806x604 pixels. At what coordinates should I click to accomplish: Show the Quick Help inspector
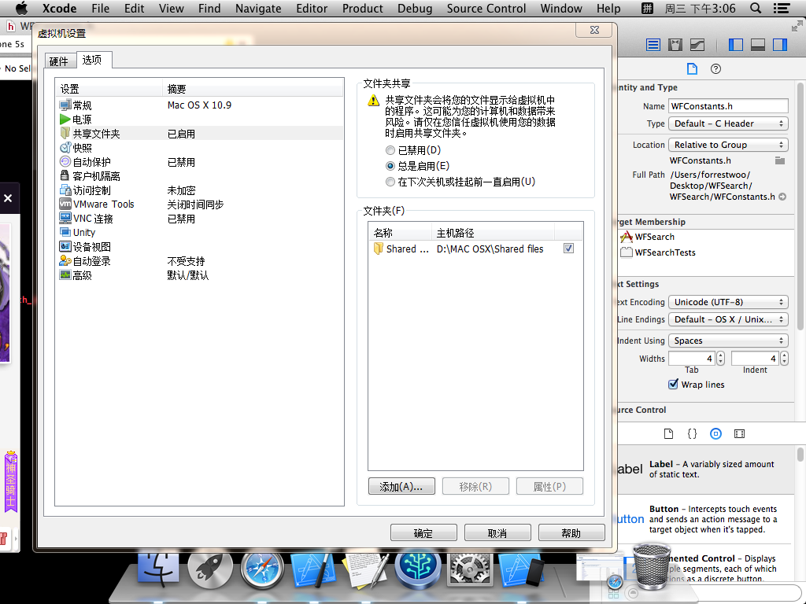[715, 68]
